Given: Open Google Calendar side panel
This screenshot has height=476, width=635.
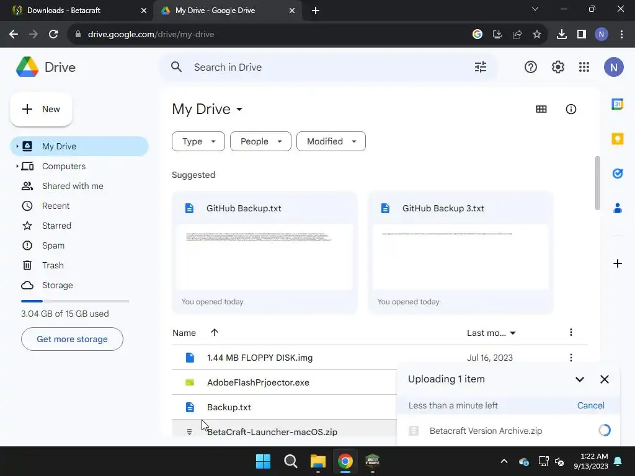Looking at the screenshot, I should tap(617, 104).
